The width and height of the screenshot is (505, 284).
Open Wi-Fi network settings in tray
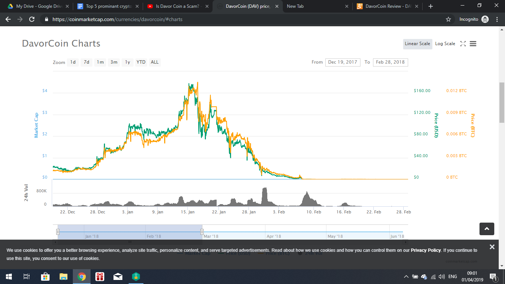point(433,277)
